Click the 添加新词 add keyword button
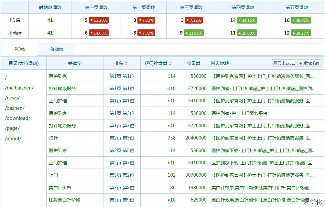 click(x=309, y=63)
